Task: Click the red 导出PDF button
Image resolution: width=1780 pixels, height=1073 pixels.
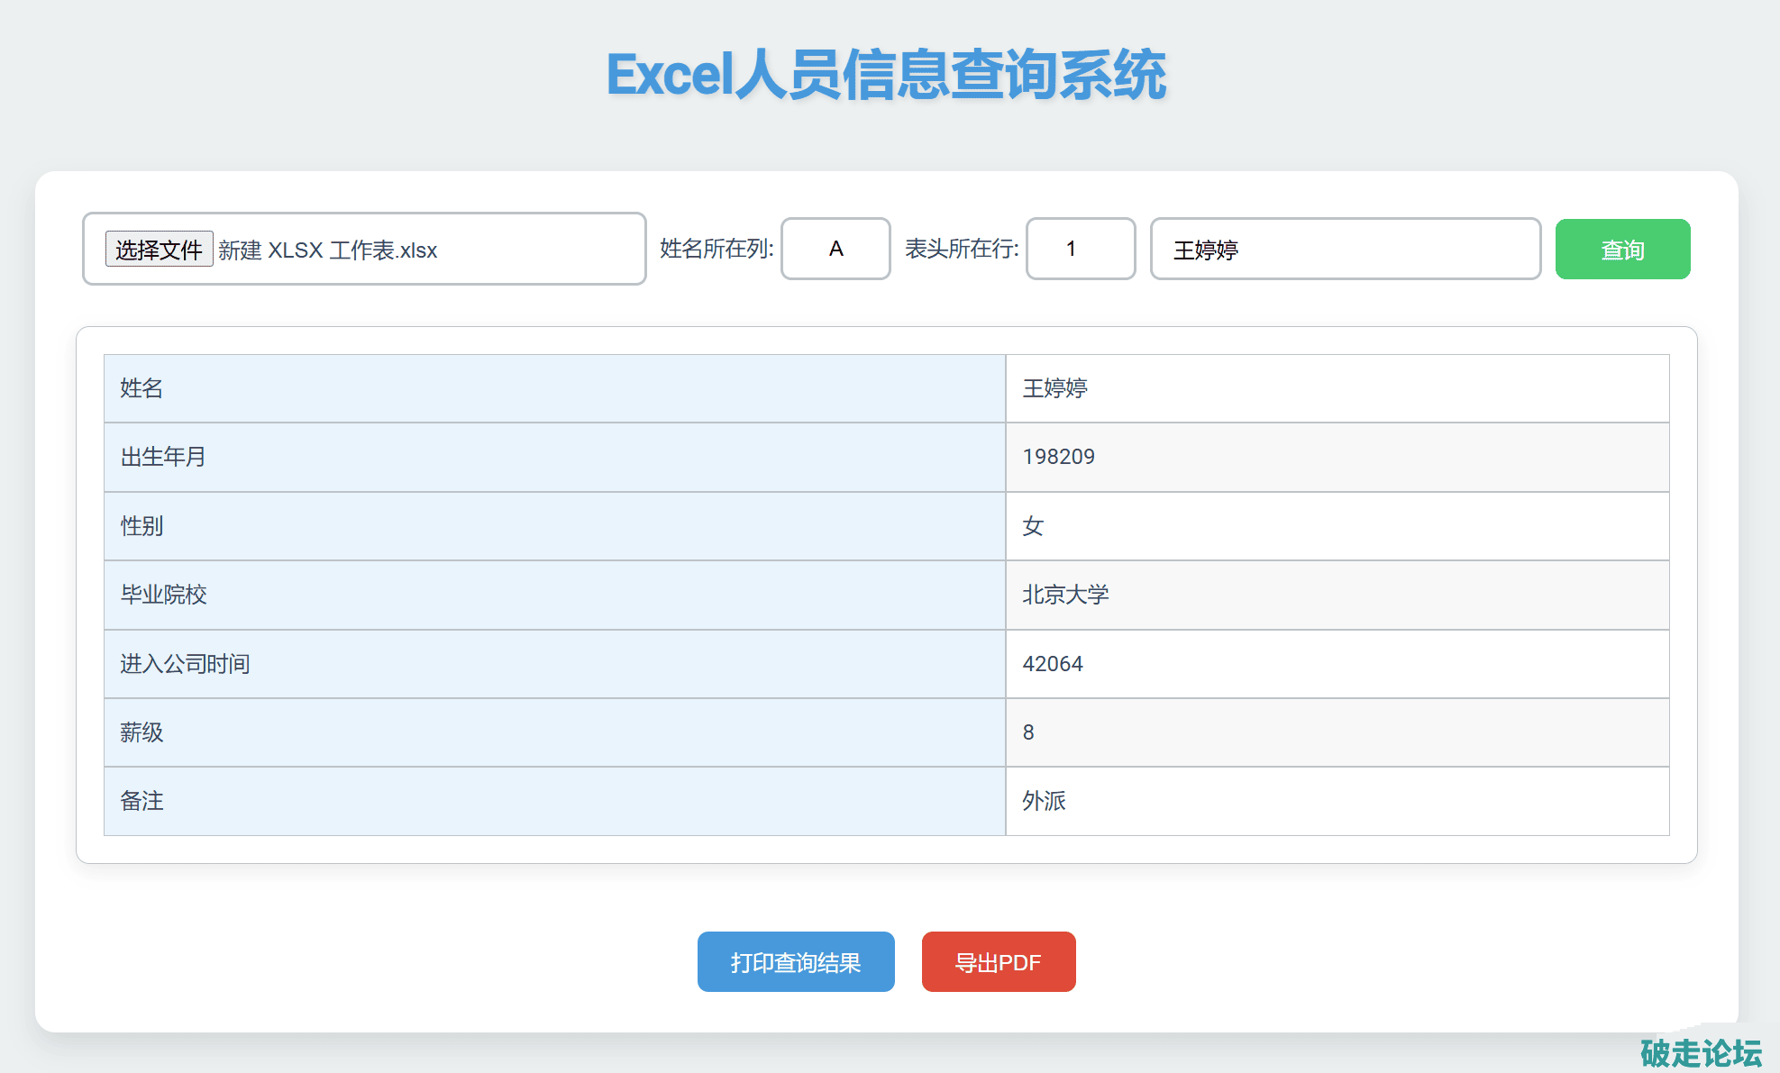Action: (998, 962)
